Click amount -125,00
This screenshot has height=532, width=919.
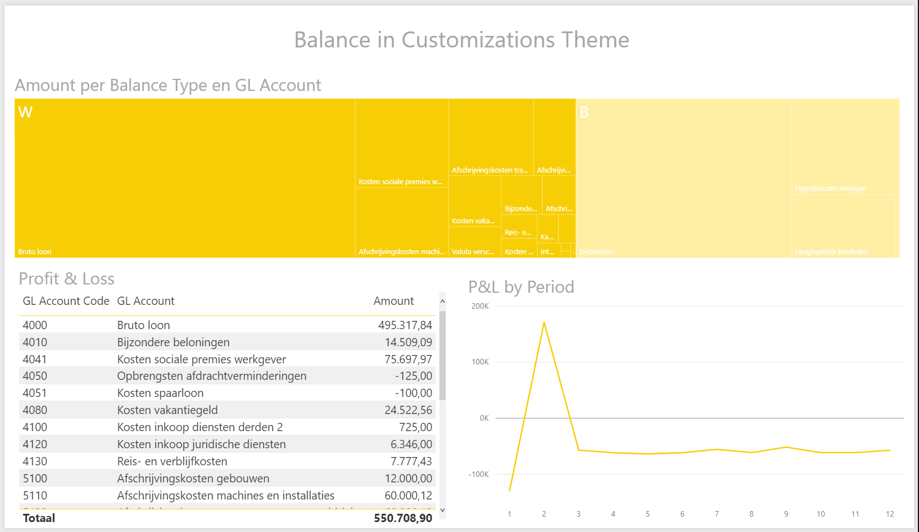click(x=413, y=376)
